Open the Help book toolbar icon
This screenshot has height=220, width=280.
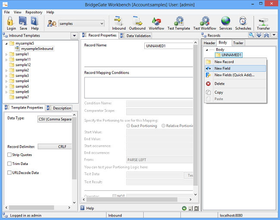coord(34,21)
